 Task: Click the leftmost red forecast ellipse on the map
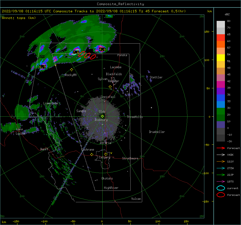click(x=82, y=54)
